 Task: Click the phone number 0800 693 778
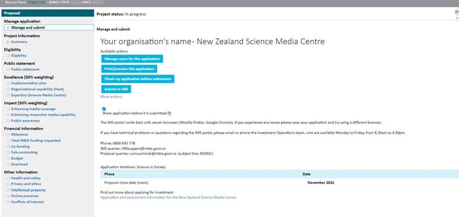pyautogui.click(x=124, y=143)
